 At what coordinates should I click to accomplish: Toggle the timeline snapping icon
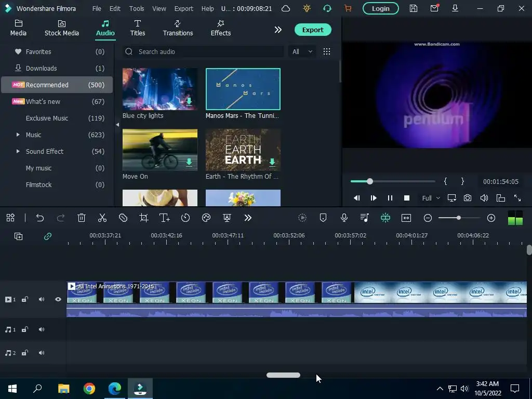385,218
